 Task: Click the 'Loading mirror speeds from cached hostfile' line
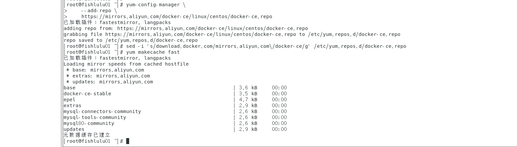[x=126, y=64]
